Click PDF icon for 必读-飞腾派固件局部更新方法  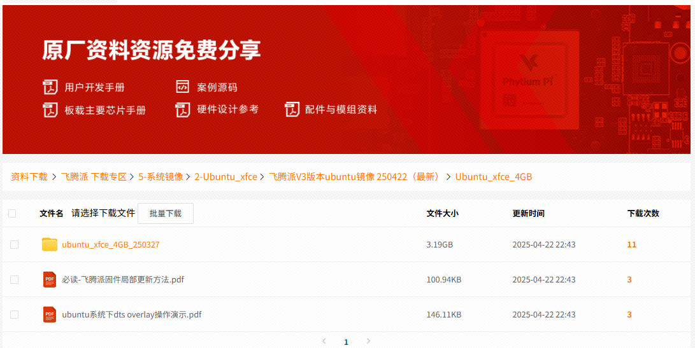50,280
